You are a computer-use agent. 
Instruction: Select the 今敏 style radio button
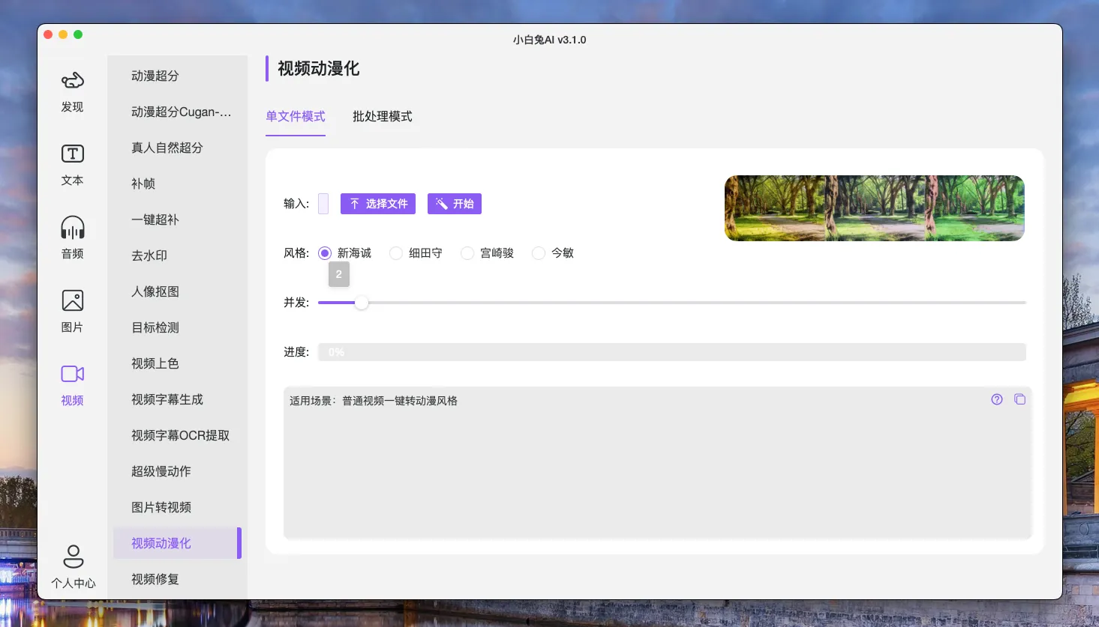(539, 253)
